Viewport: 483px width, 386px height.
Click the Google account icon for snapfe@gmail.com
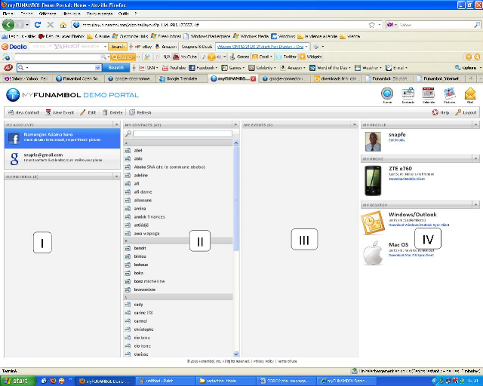(x=14, y=158)
